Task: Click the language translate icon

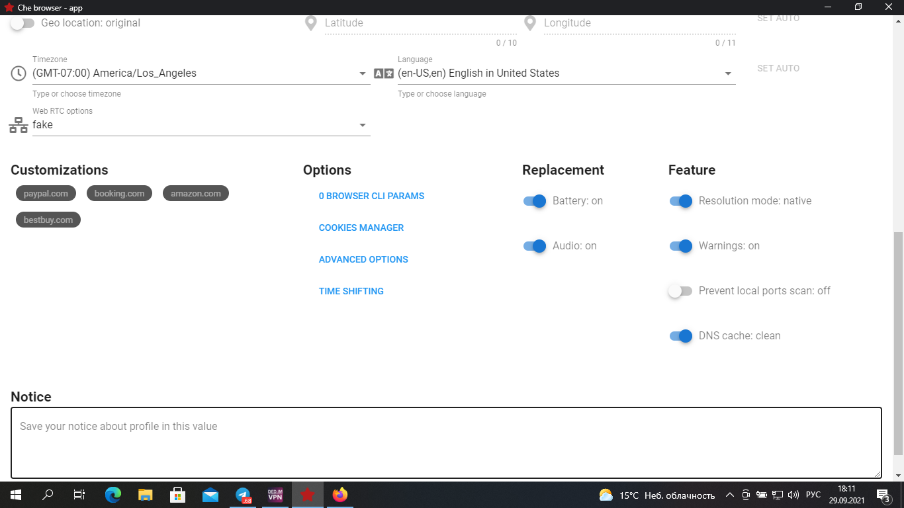Action: click(384, 73)
